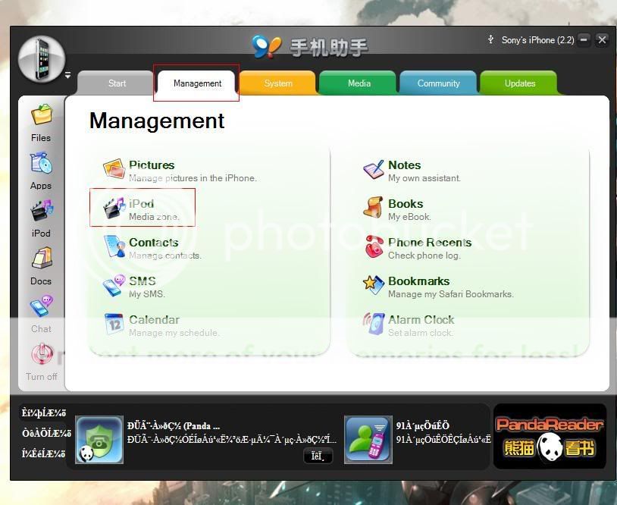Image resolution: width=617 pixels, height=505 pixels.
Task: Open the Bookmarks link
Action: (418, 281)
